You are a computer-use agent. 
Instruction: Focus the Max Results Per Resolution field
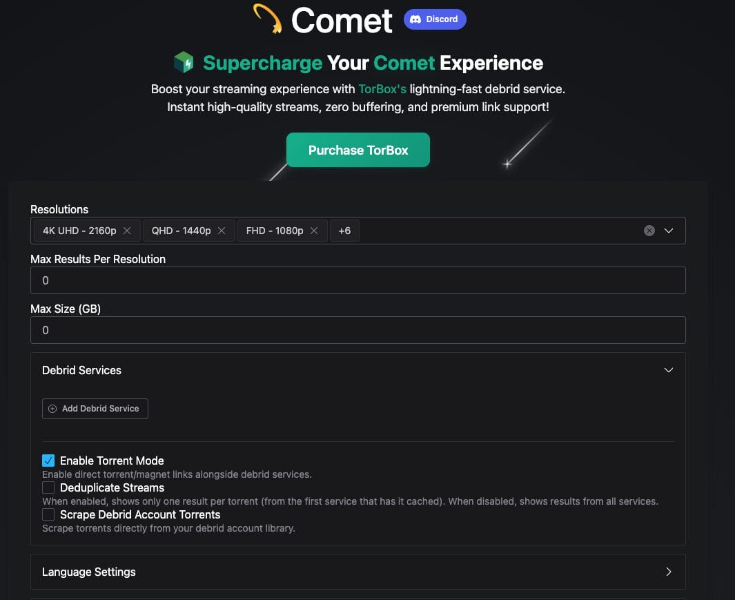coord(357,280)
